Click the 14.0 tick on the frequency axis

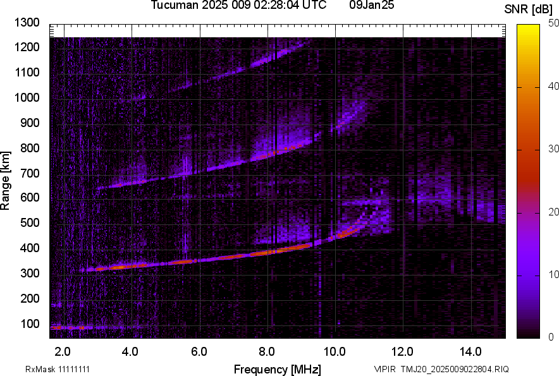click(x=470, y=351)
